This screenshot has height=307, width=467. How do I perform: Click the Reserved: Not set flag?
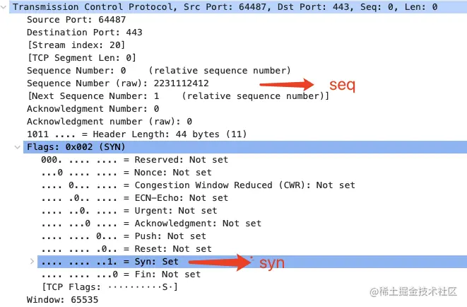(134, 159)
